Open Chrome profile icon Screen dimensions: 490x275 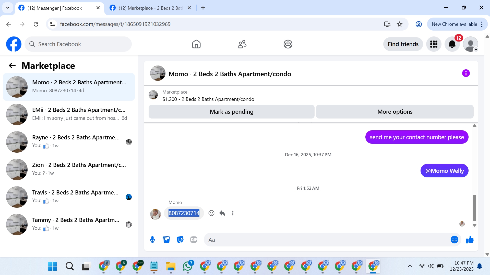pyautogui.click(x=419, y=24)
